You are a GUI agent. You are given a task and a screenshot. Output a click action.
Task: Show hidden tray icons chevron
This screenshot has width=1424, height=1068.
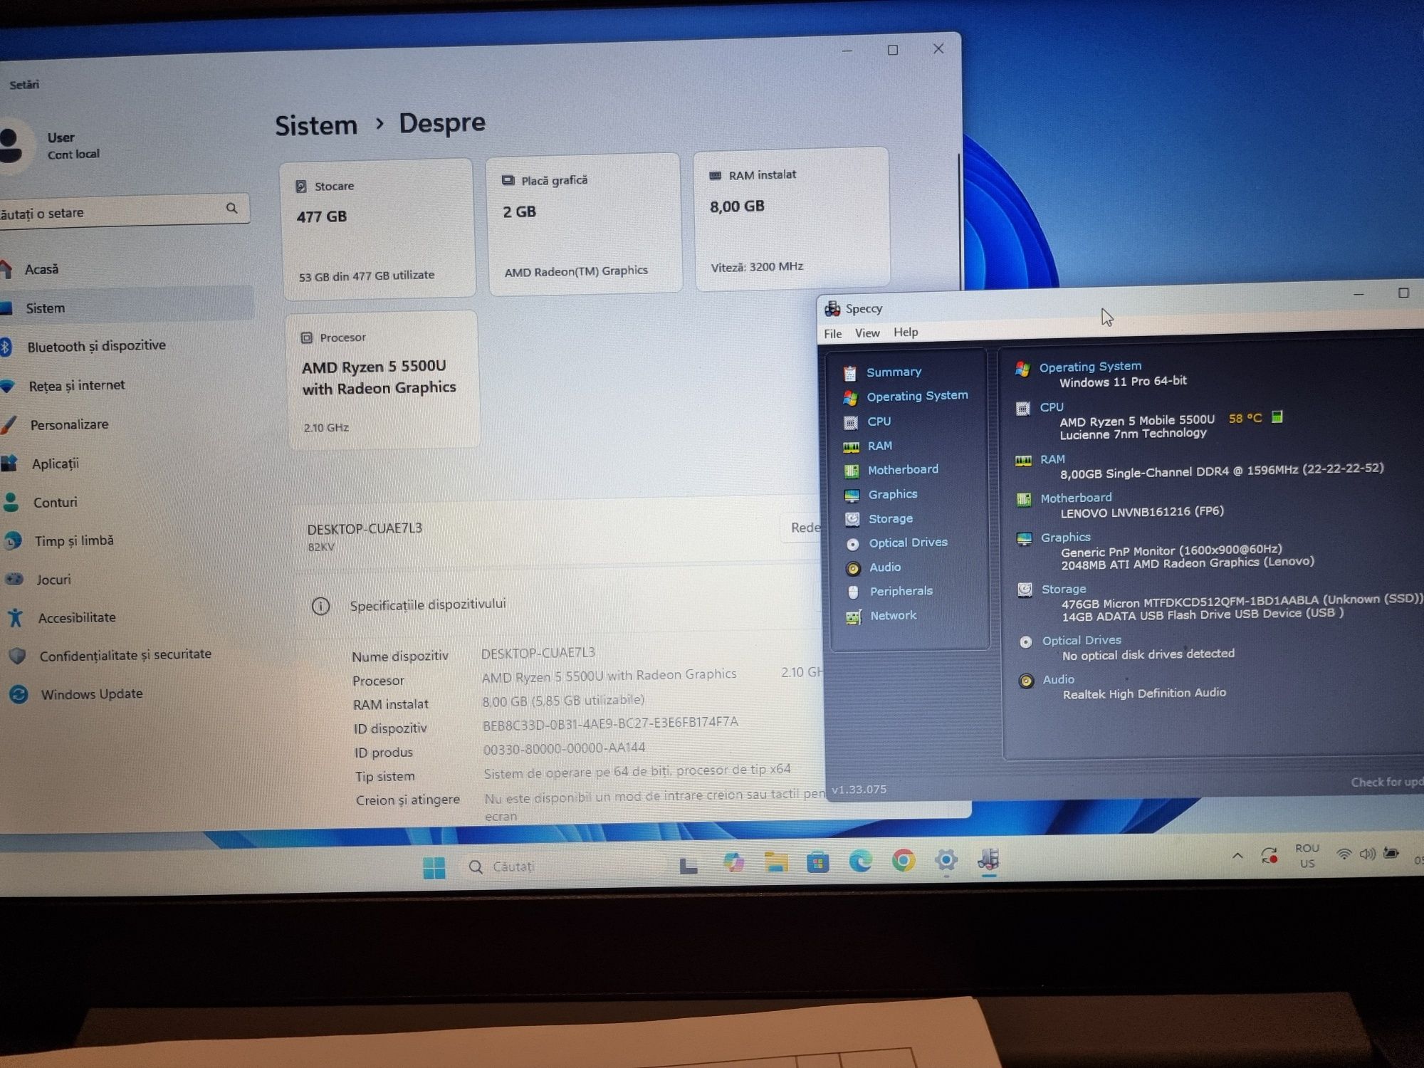[1237, 857]
